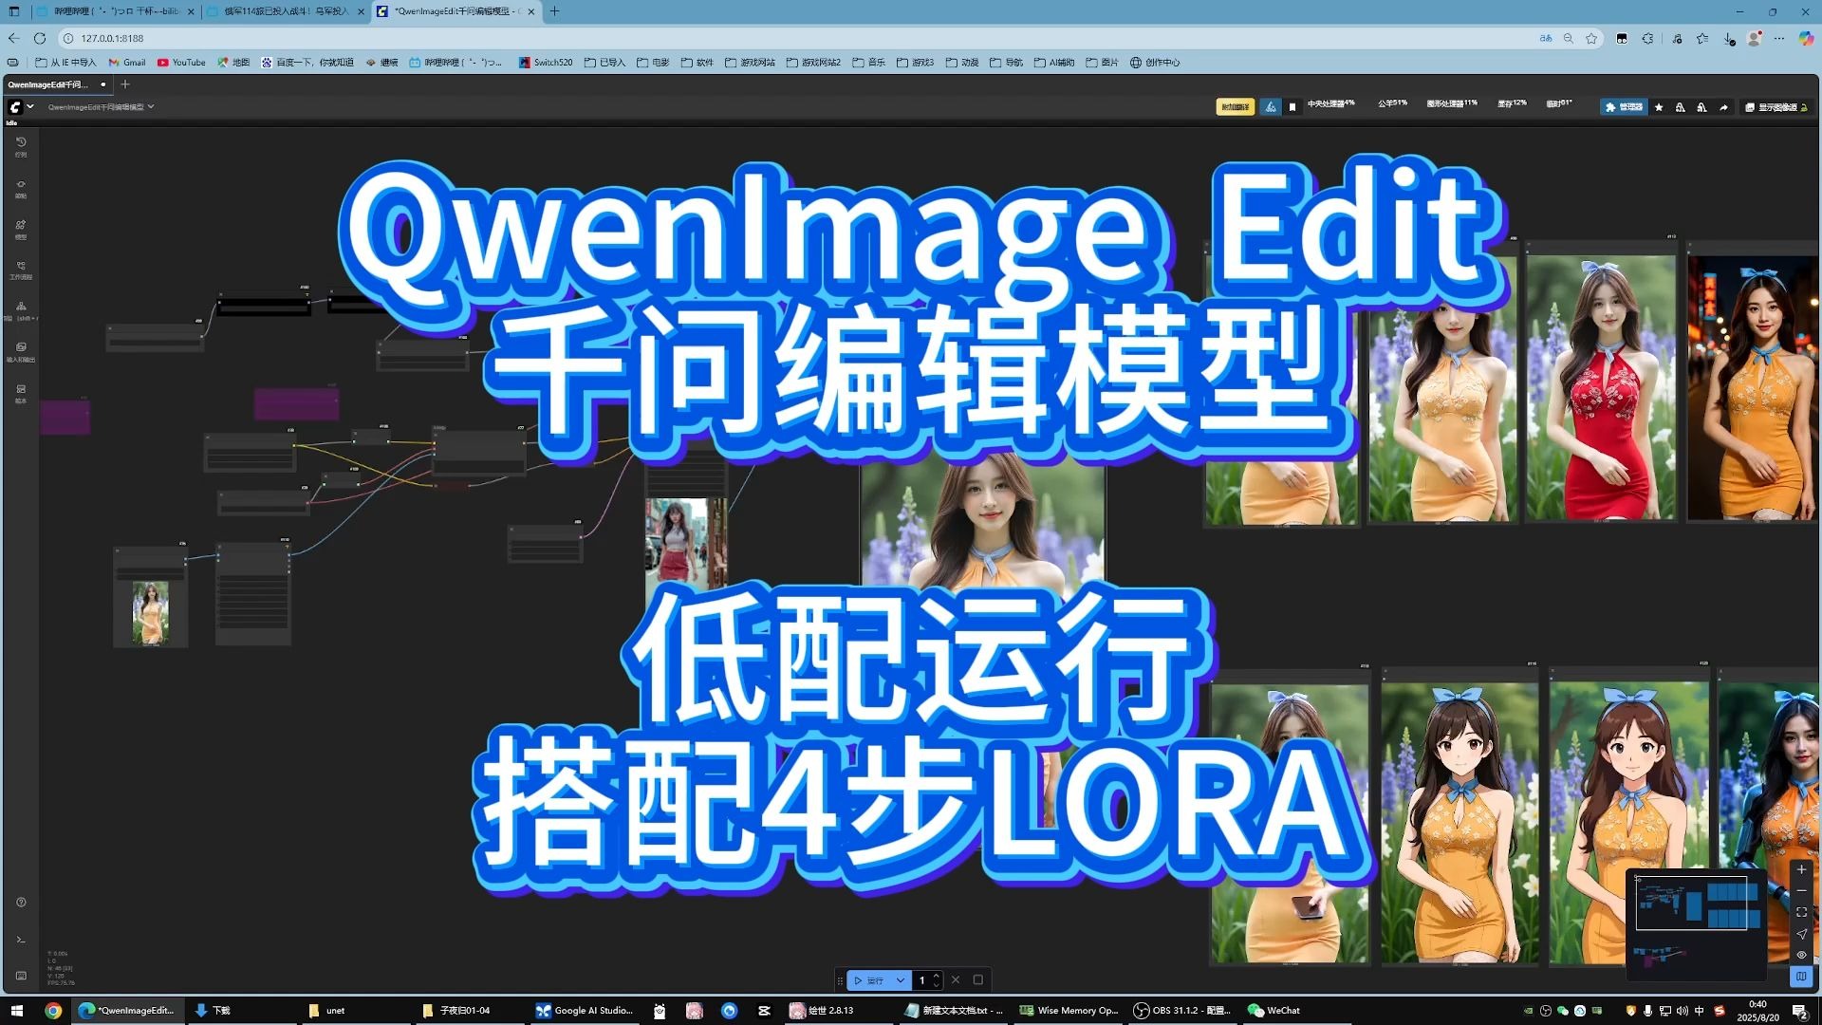The image size is (1822, 1025).
Task: Toggle the select mode arrow icon
Action: tap(1801, 934)
